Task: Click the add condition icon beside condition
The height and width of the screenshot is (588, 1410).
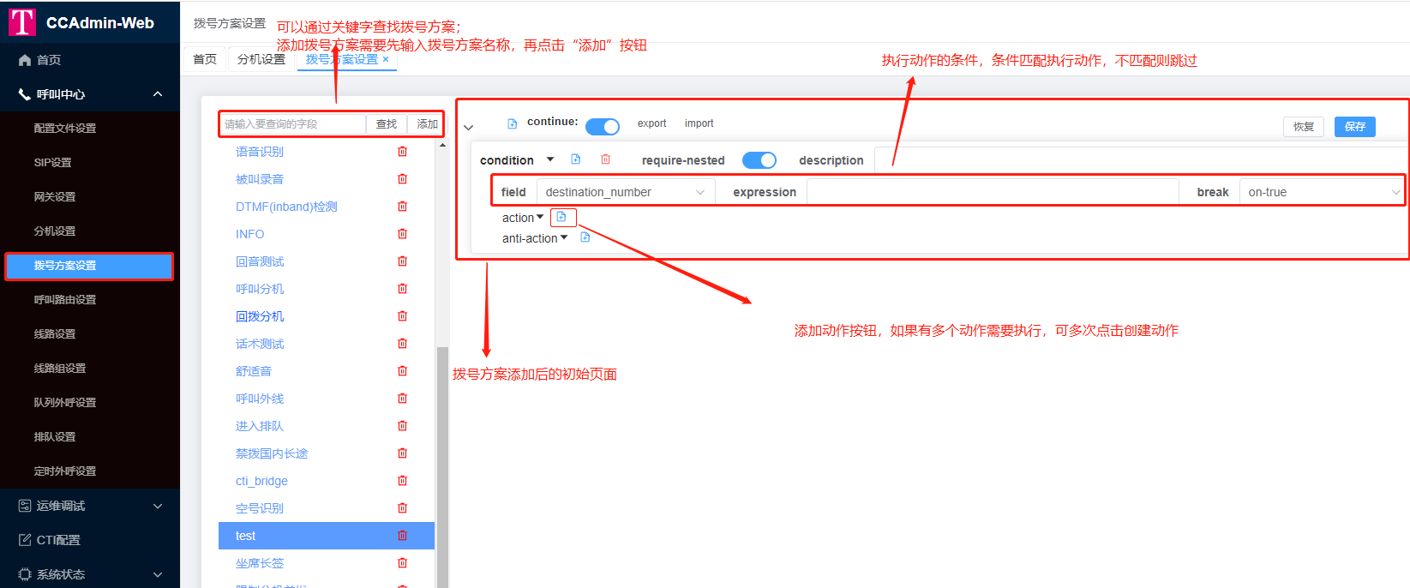Action: click(x=576, y=159)
